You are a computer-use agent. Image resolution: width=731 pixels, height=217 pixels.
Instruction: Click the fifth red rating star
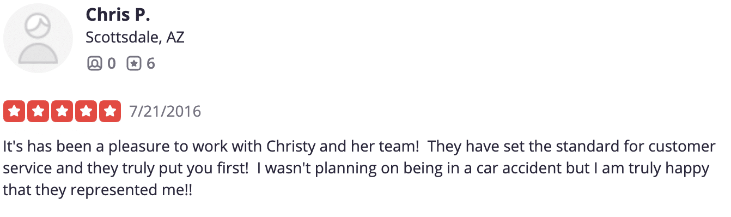(110, 112)
